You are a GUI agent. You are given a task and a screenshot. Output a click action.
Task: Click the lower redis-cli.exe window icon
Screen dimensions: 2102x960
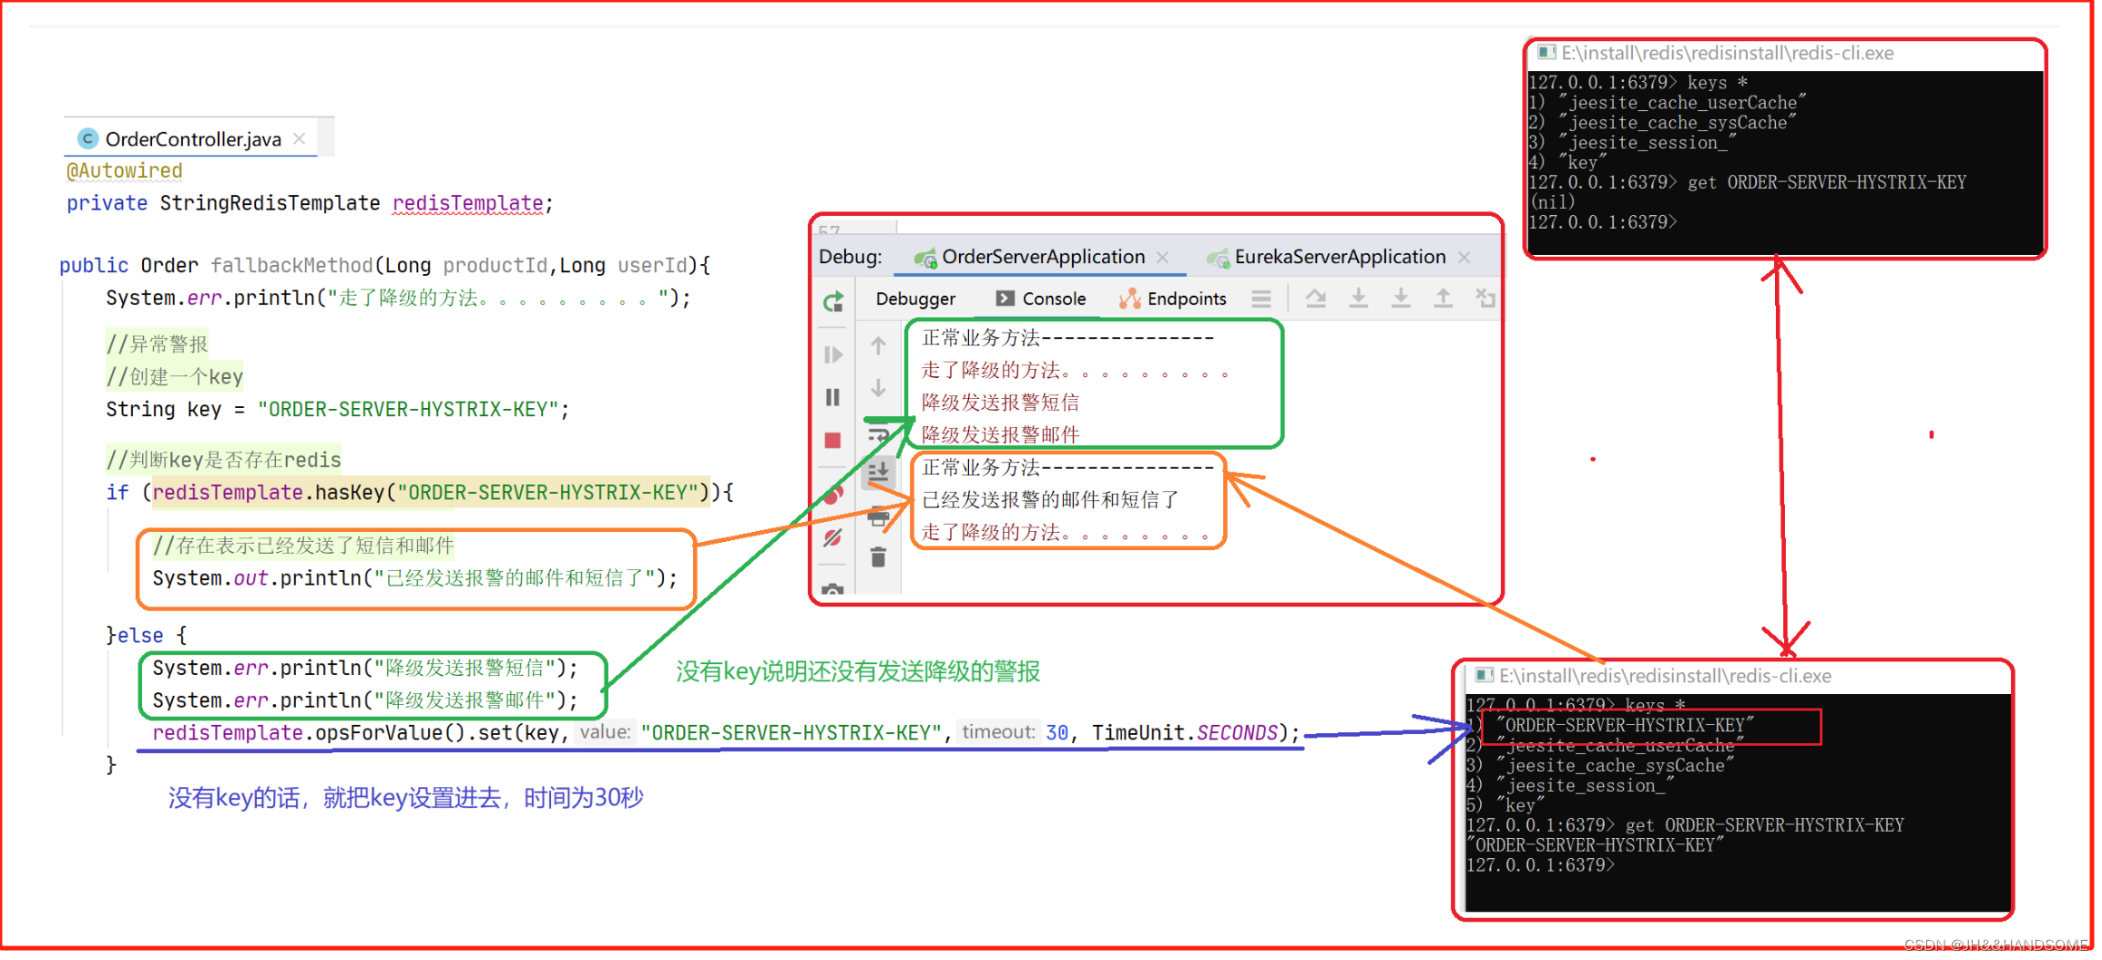(x=1485, y=675)
